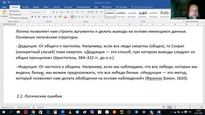This screenshot has height=115, width=205.
Task: Open VLC player from taskbar
Action: tap(70, 112)
